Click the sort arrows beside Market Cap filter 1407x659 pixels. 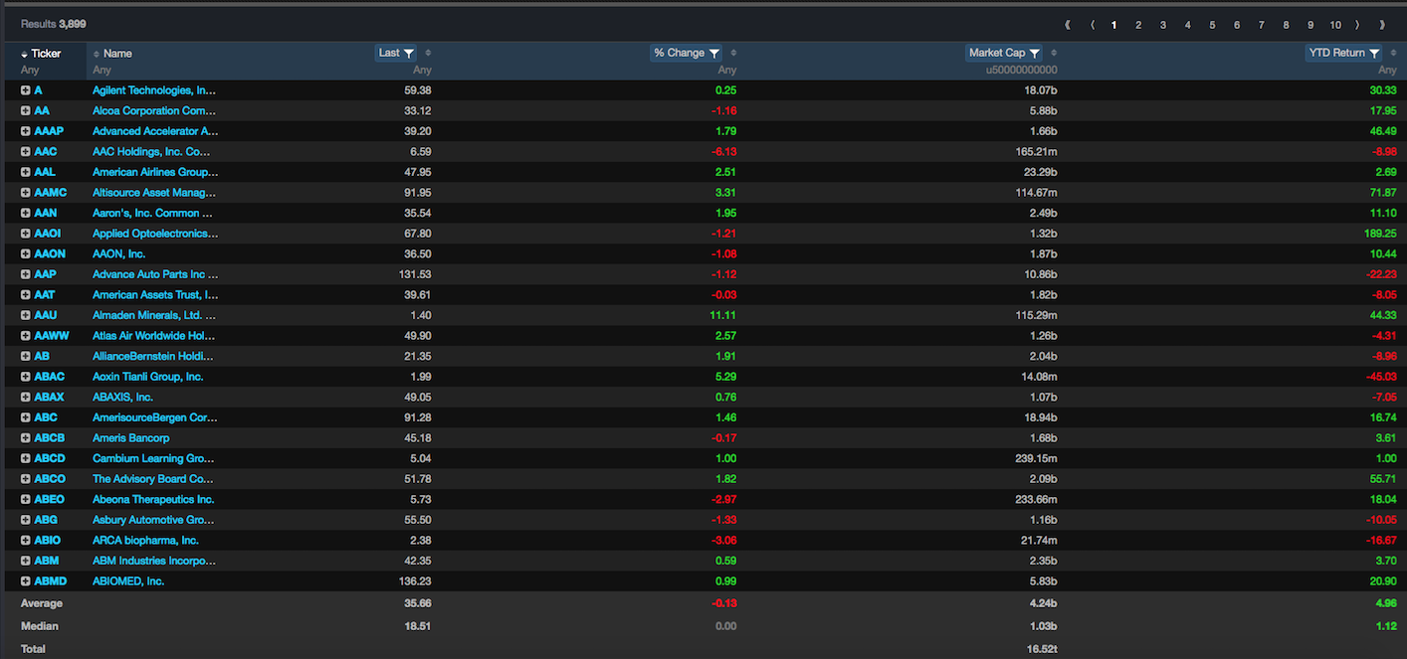pos(1054,54)
